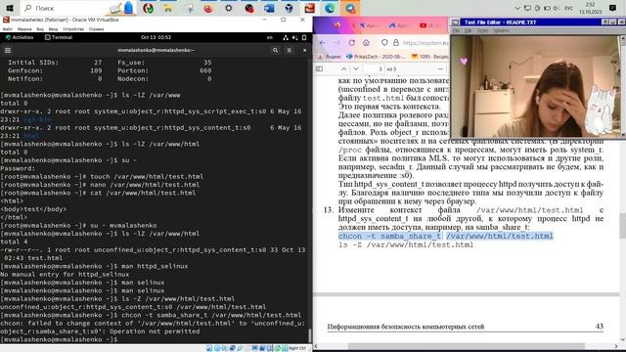Open the Microsoft Edge icon in the taskbar
The width and height of the screenshot is (626, 352).
[x=330, y=8]
